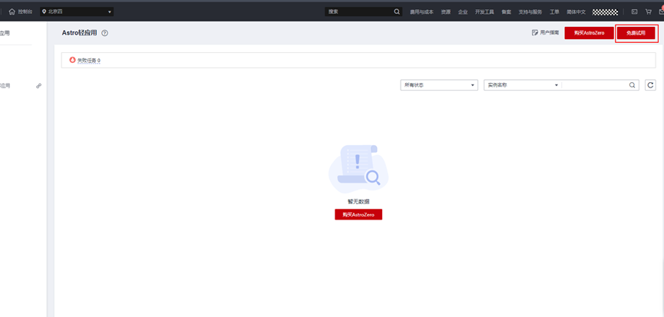This screenshot has height=317, width=664.
Task: Open the 工单 menu
Action: click(554, 12)
